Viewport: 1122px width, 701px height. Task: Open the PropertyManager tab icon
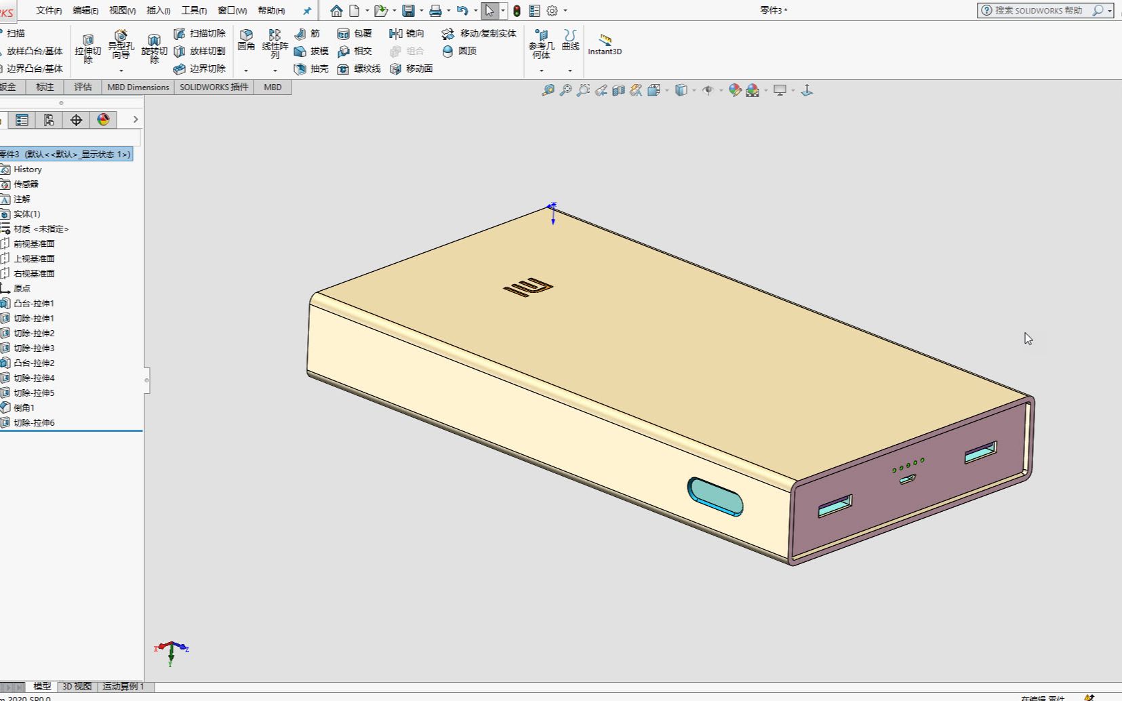(x=22, y=120)
